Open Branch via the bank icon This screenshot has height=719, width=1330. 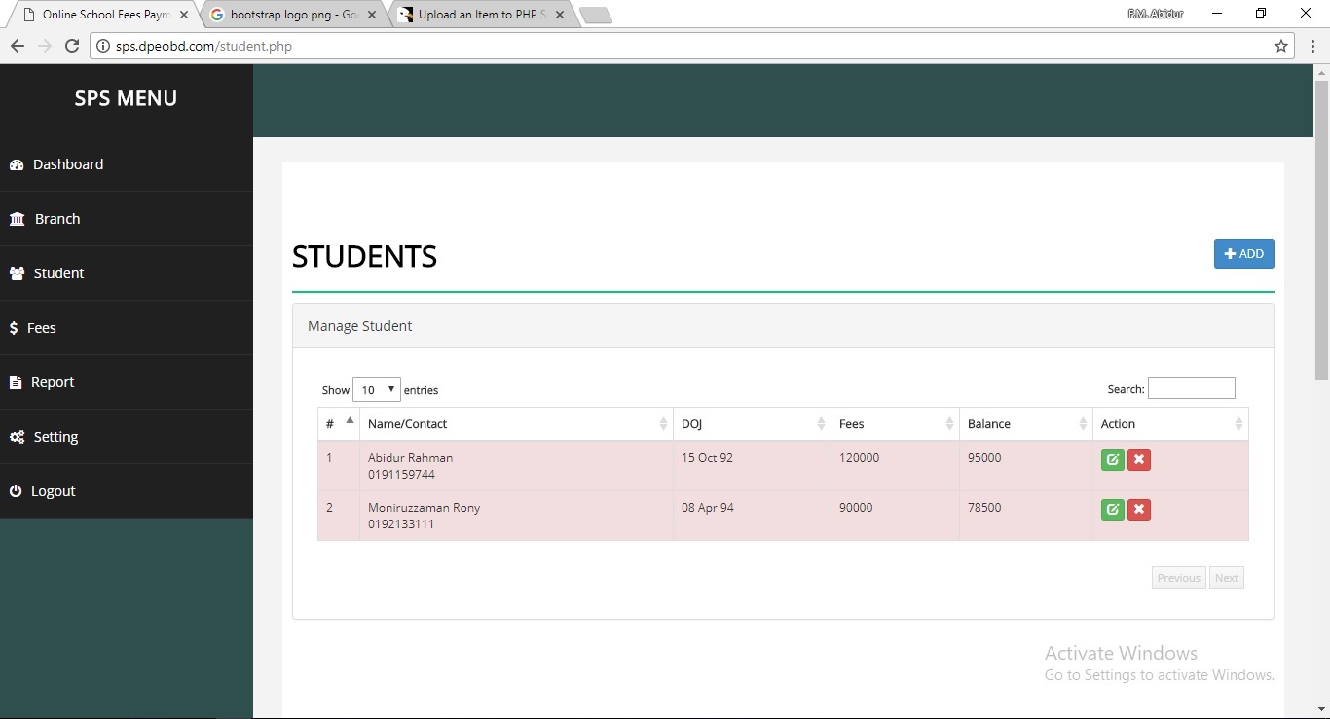coord(17,219)
